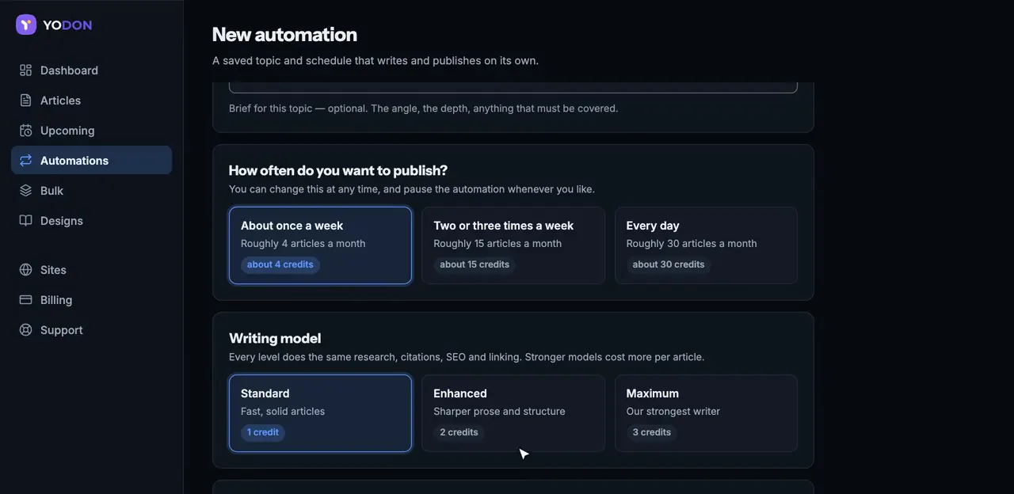
Task: Click the Sites globe icon
Action: click(x=26, y=270)
